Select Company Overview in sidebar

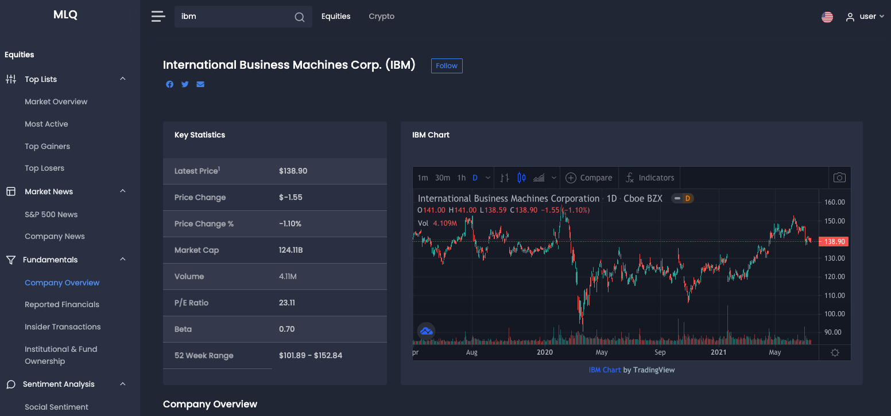(62, 282)
